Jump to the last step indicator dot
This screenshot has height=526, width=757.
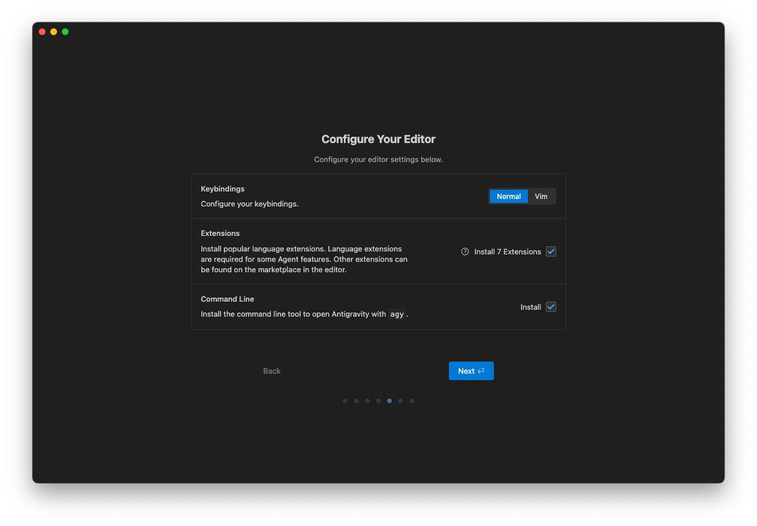pos(412,401)
